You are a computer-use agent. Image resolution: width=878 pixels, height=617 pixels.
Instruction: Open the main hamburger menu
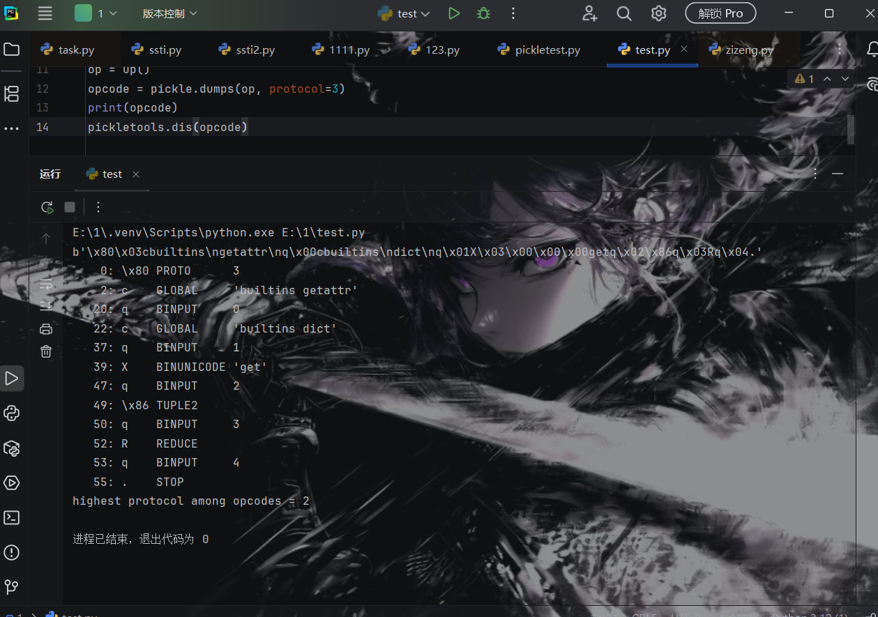45,13
